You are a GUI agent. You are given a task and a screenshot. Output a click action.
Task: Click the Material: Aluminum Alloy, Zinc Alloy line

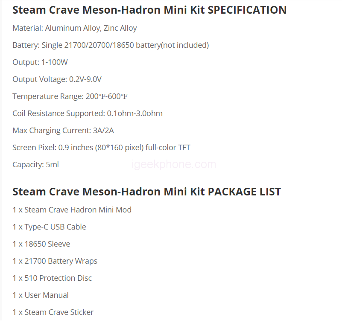(x=75, y=28)
